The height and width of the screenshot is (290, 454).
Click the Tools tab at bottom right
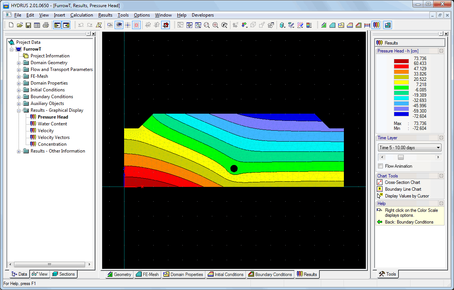387,274
